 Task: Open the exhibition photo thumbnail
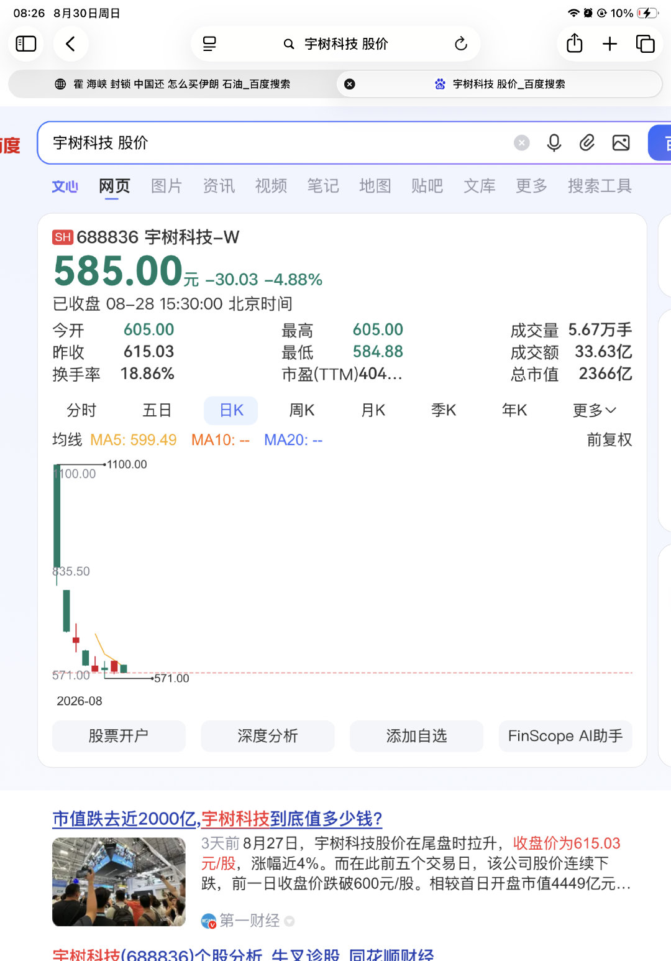pos(119,882)
